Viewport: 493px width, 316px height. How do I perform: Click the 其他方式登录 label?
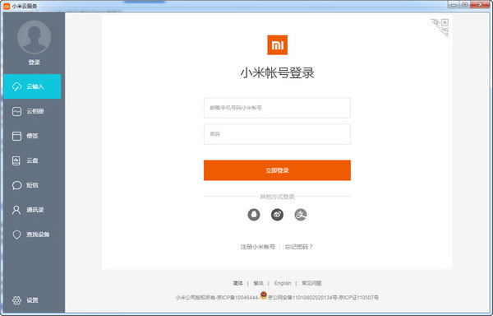[277, 197]
